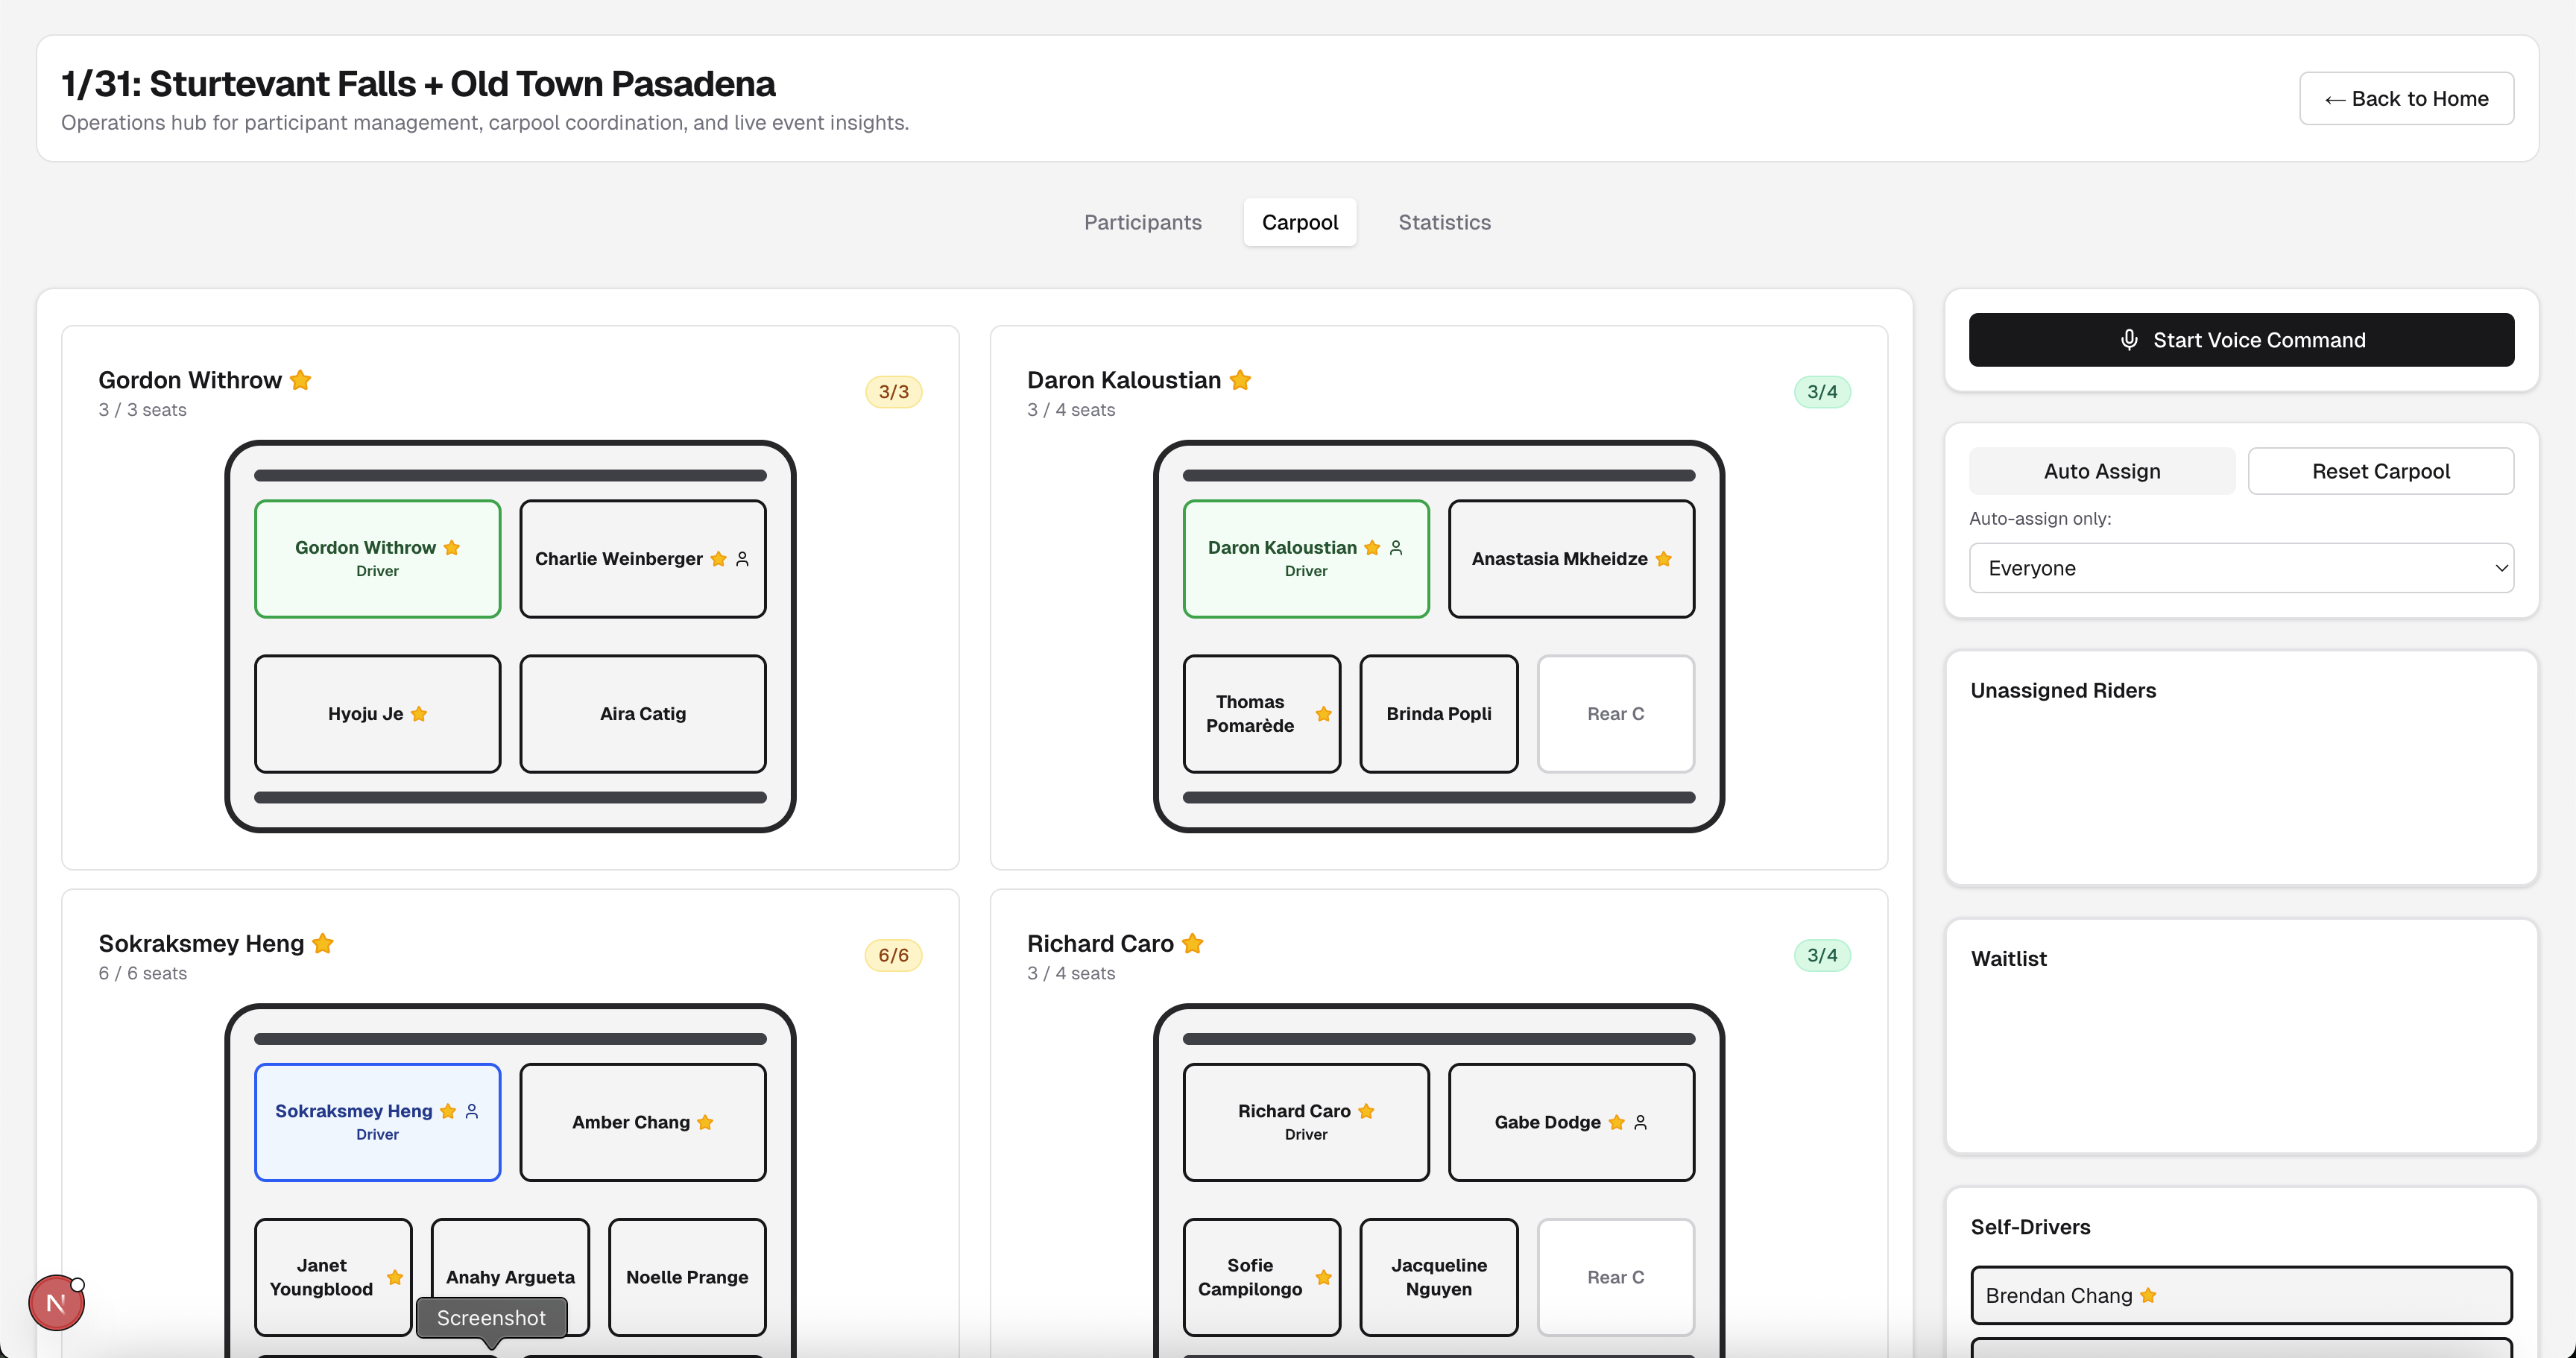Go back with the Back to Home button
Image resolution: width=2576 pixels, height=1358 pixels.
coord(2405,98)
